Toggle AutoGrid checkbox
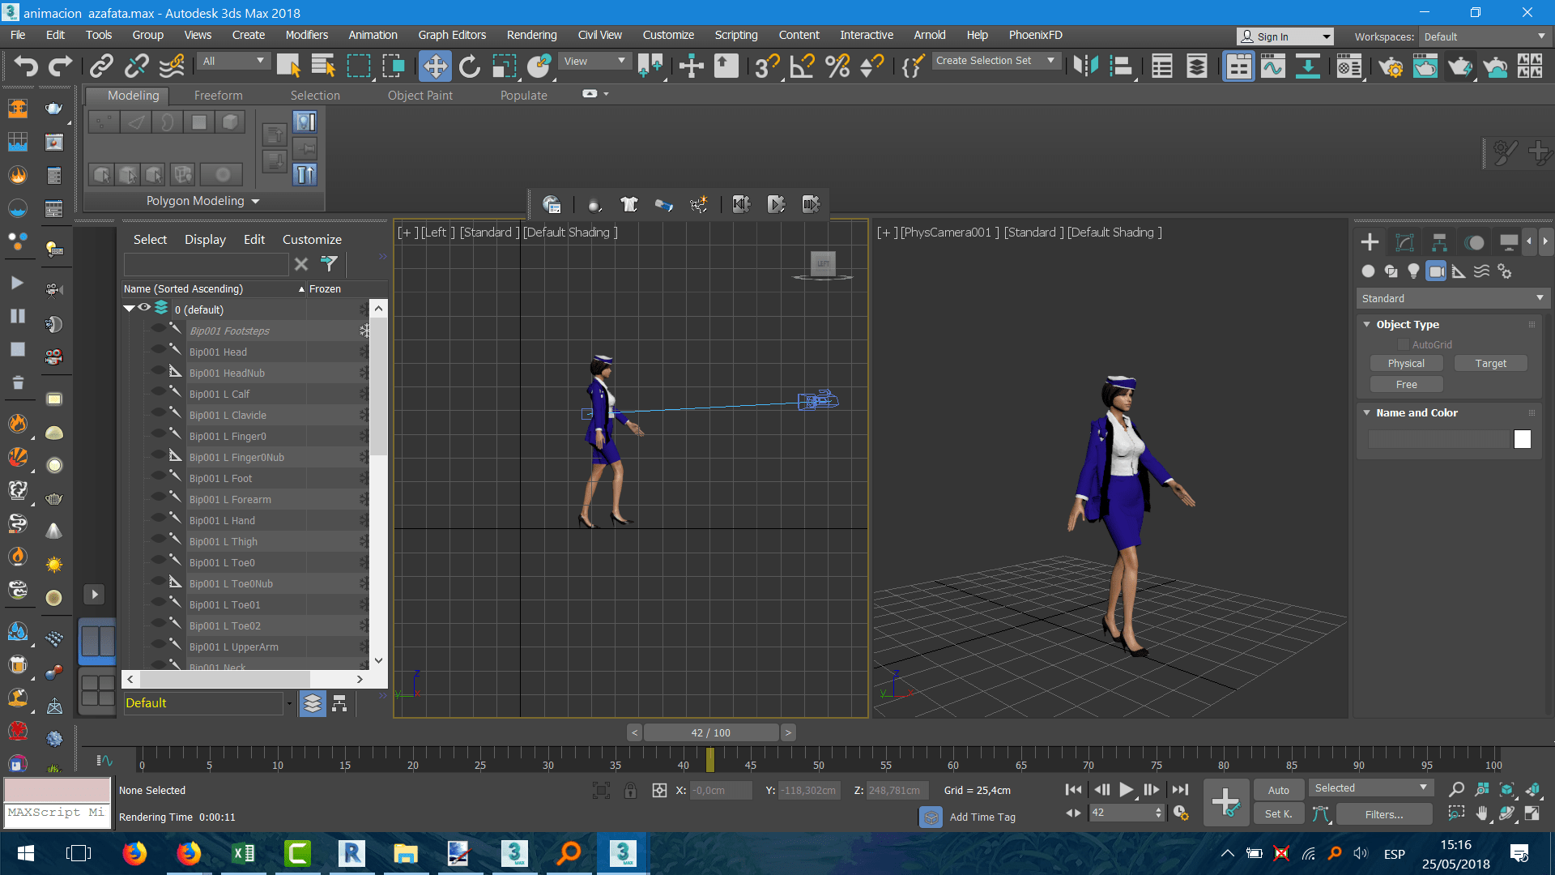This screenshot has height=875, width=1555. point(1404,345)
